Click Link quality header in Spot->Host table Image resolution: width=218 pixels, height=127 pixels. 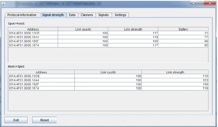pyautogui.click(x=83, y=29)
